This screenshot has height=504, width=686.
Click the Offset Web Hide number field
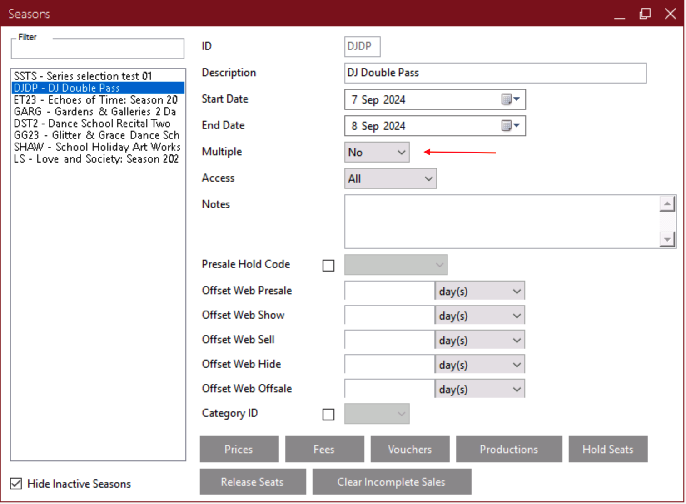pos(390,365)
